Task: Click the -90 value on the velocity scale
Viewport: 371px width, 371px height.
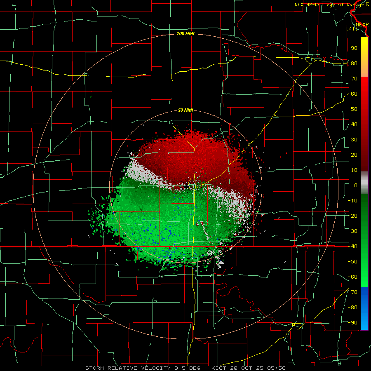Action: (x=352, y=323)
